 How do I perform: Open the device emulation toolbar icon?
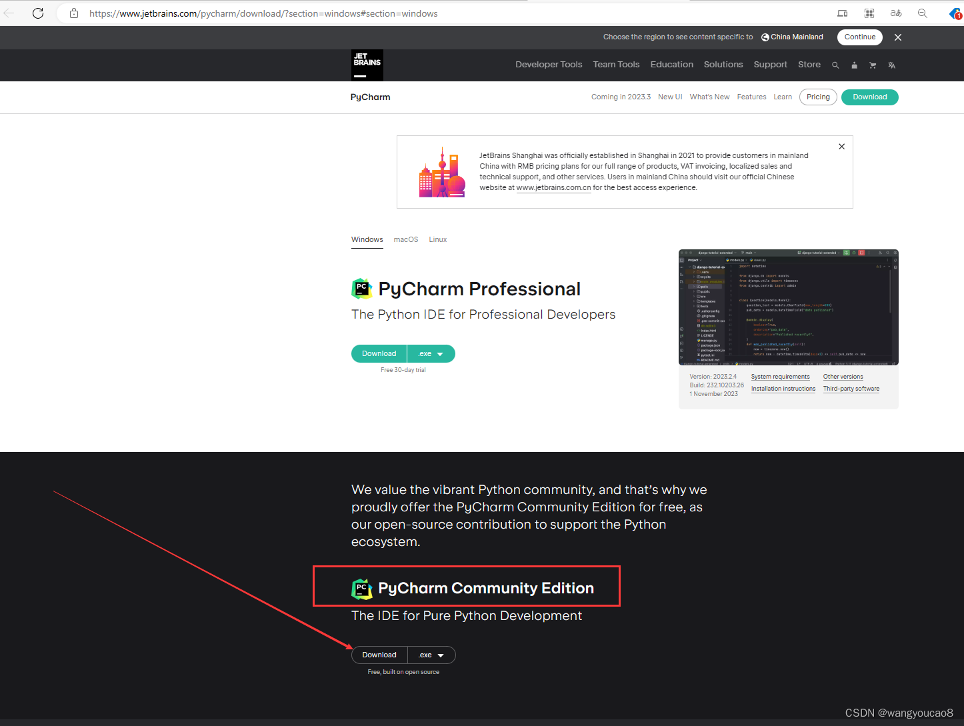point(842,13)
